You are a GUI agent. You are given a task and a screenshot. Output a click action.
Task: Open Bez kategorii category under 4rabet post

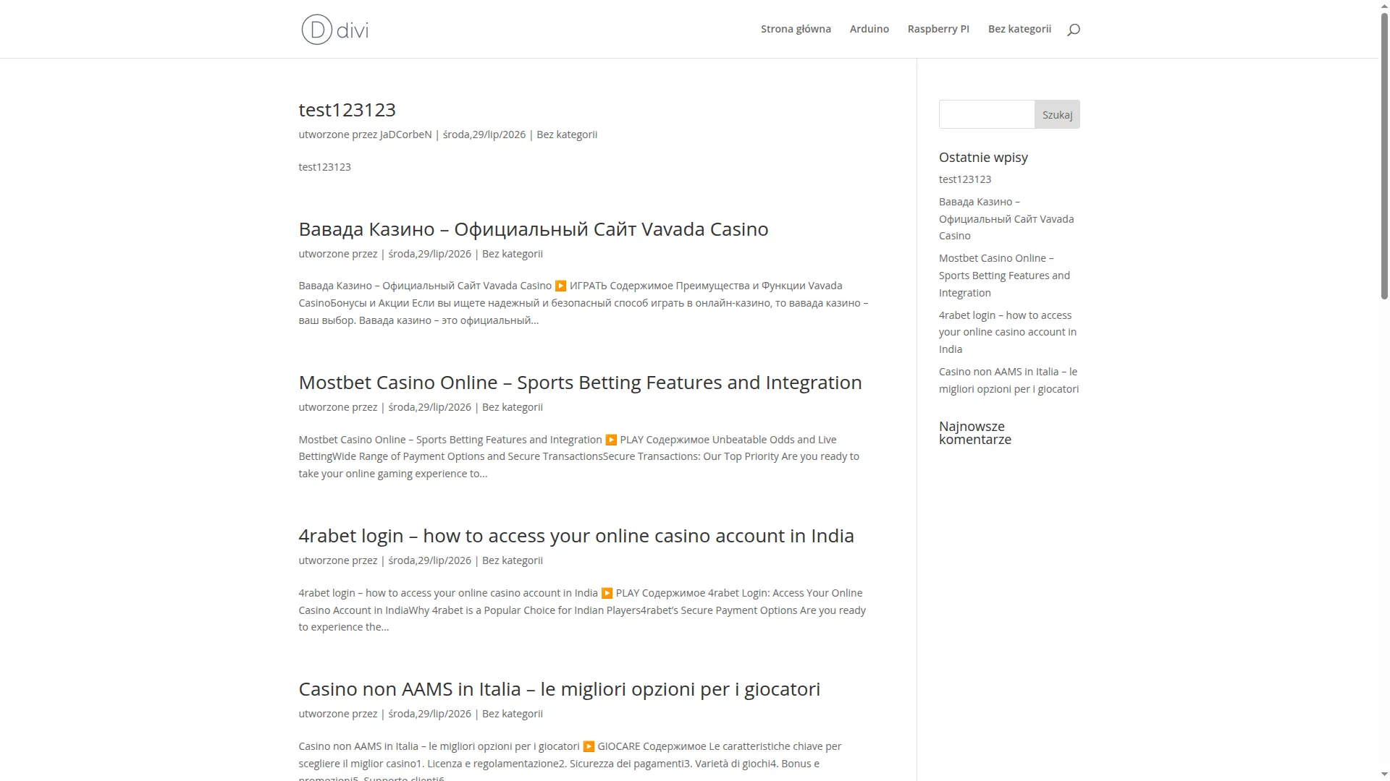pos(513,560)
